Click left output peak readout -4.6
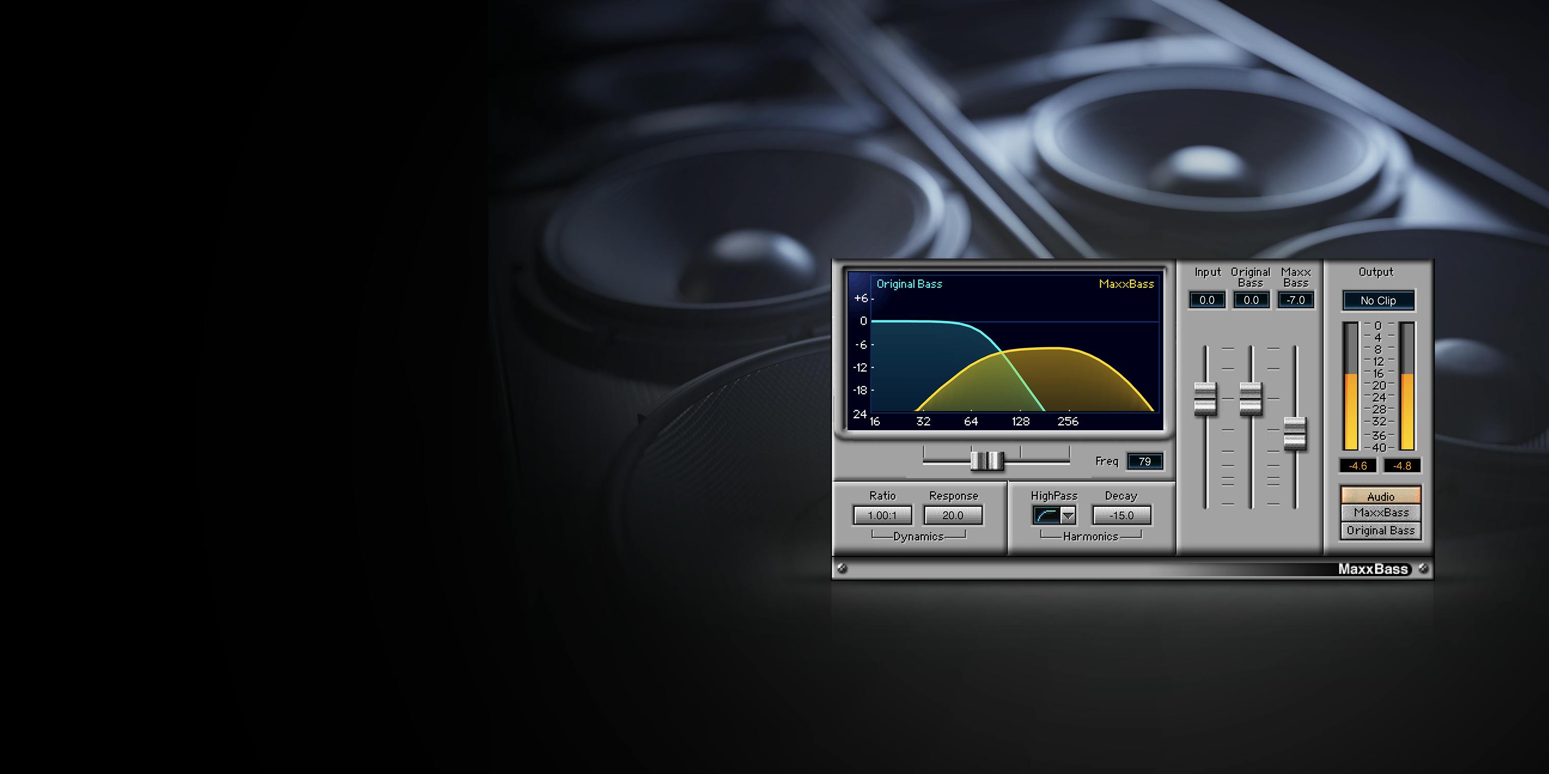This screenshot has width=1549, height=774. pos(1358,466)
